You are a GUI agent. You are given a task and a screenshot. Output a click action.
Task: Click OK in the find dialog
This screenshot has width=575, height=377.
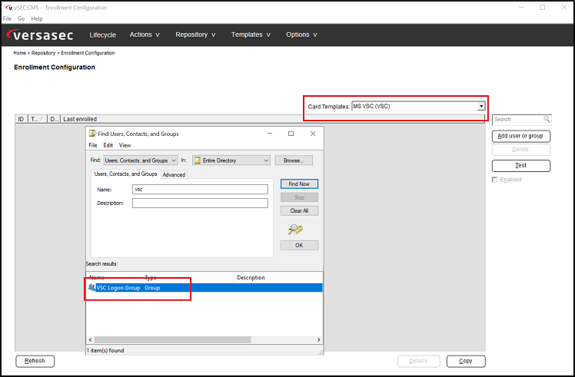tap(299, 245)
